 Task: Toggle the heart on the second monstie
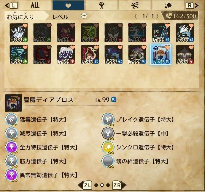coord(49,26)
